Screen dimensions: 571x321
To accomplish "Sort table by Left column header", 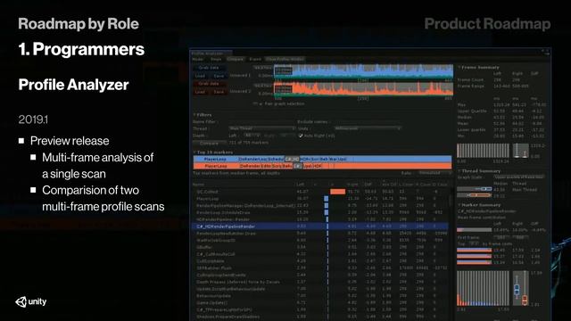I will 301,185.
